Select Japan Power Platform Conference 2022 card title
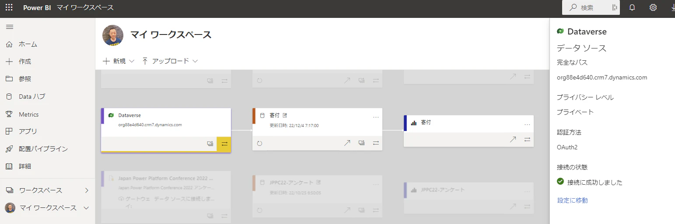This screenshot has height=224, width=675. point(166,179)
